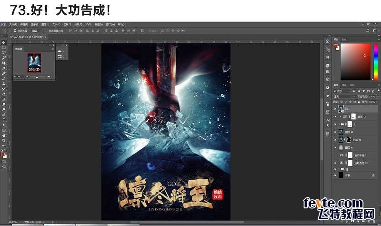Screen dimensions: 381x226
Task: Open the Adjustments panel half-circle icon
Action: tap(328, 87)
